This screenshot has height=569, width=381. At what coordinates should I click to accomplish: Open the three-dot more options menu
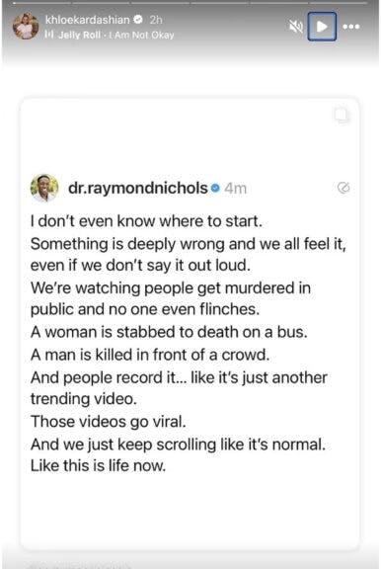(351, 27)
